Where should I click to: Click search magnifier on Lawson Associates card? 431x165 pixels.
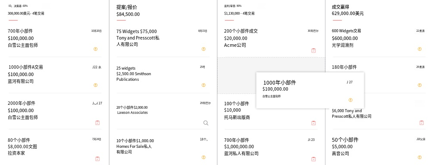[x=206, y=123]
